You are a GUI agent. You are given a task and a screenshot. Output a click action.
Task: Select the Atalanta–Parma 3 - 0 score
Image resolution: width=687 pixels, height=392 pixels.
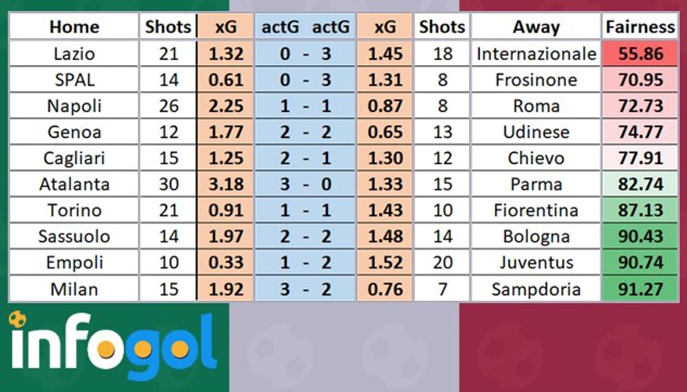[x=305, y=184]
